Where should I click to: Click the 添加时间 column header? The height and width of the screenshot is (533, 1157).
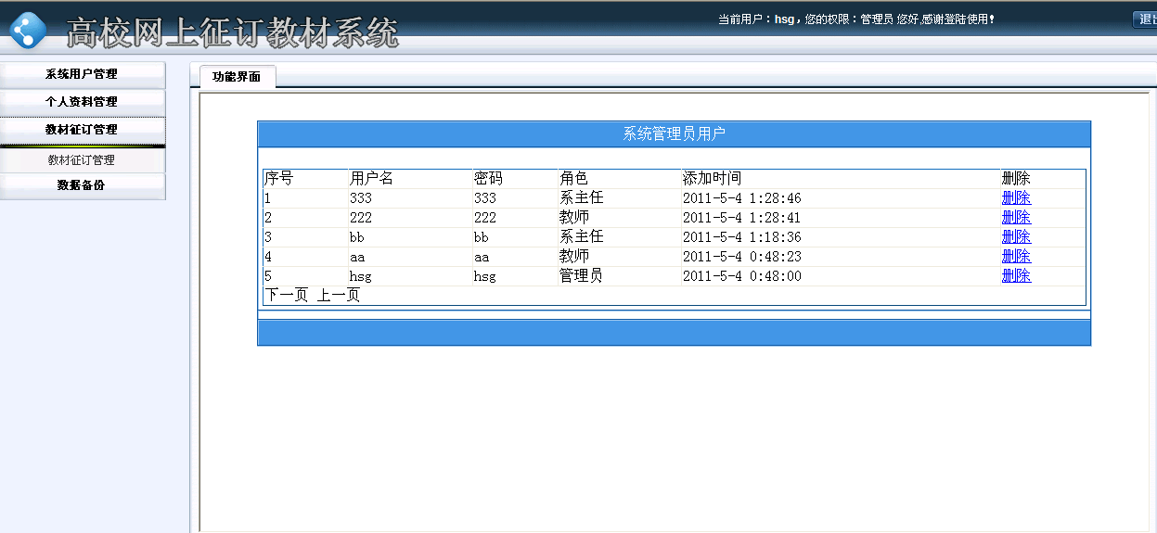(x=712, y=179)
